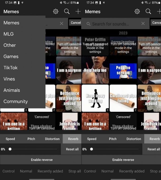Clear search with X icon, left screen
Viewport: 161px width, 180px height.
click(61, 24)
